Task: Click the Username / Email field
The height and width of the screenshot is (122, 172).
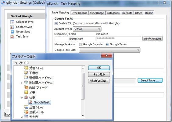Action: 75,39
